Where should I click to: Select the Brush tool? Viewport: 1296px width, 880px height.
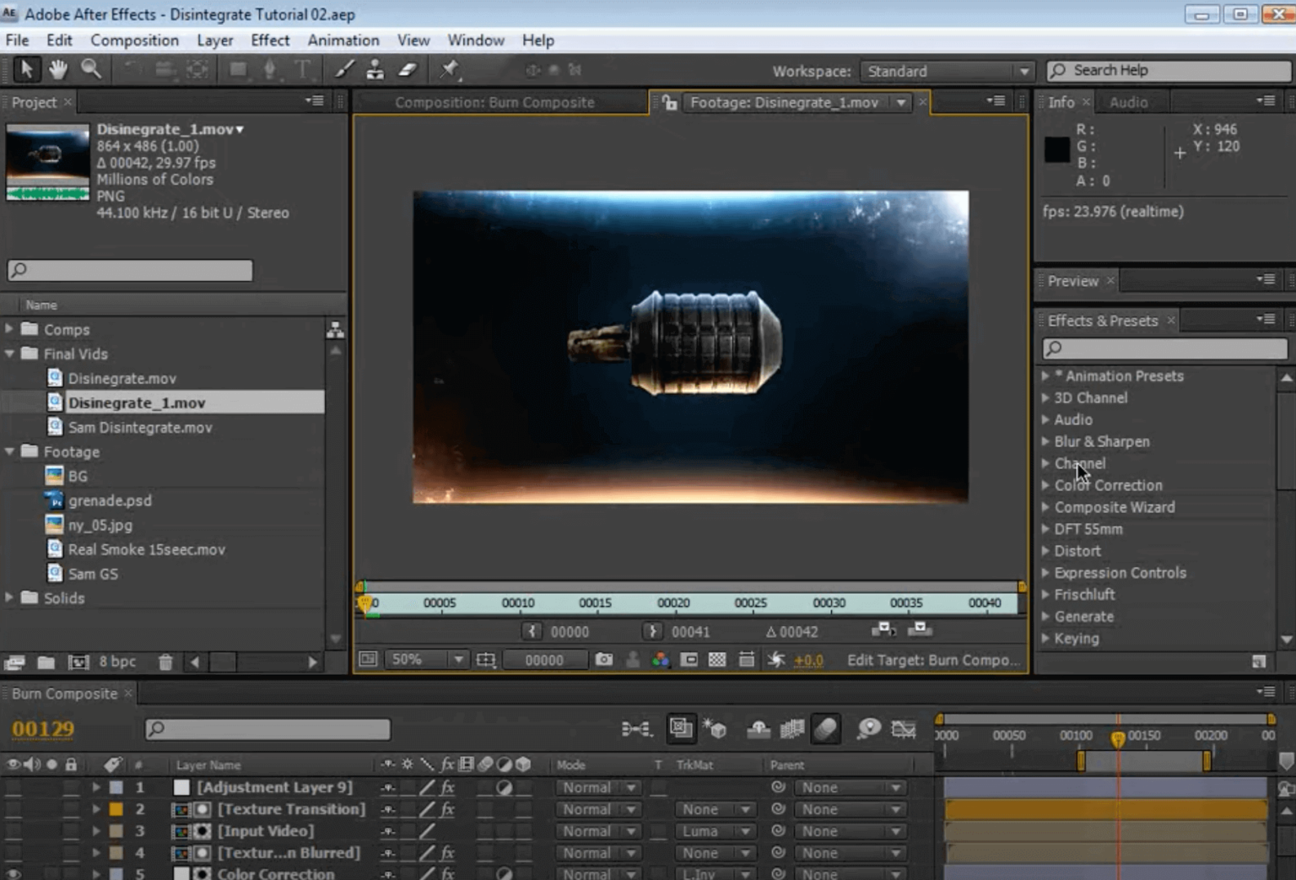point(343,70)
